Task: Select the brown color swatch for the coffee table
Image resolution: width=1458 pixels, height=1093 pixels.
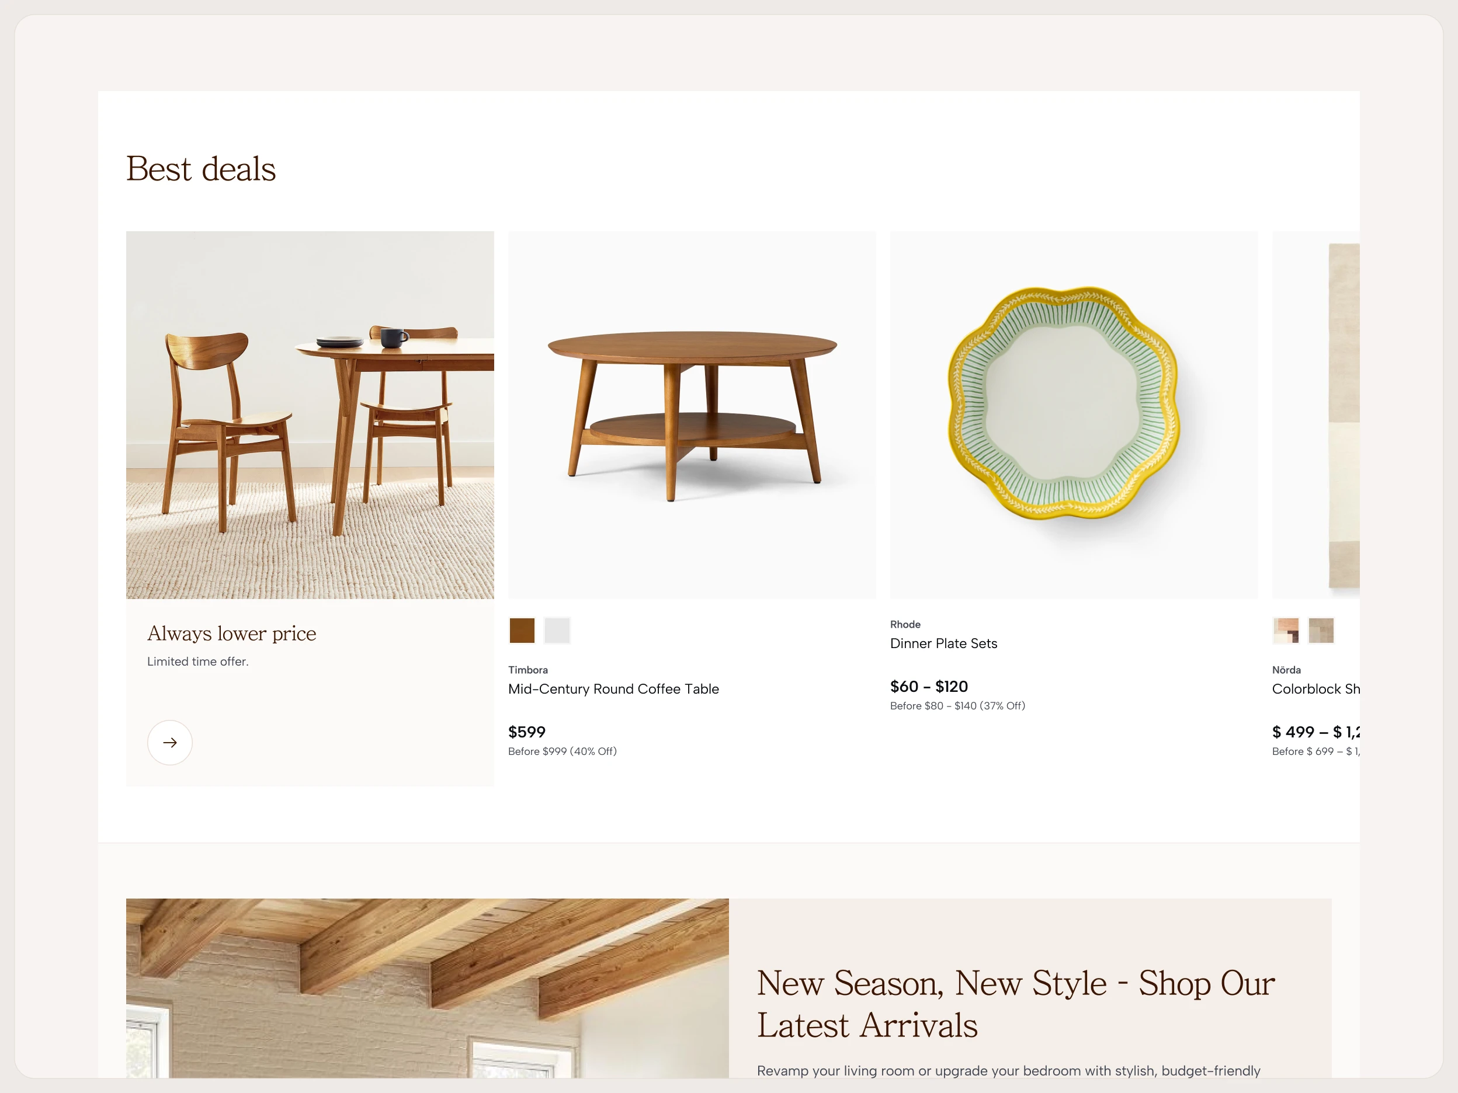Action: (x=522, y=631)
